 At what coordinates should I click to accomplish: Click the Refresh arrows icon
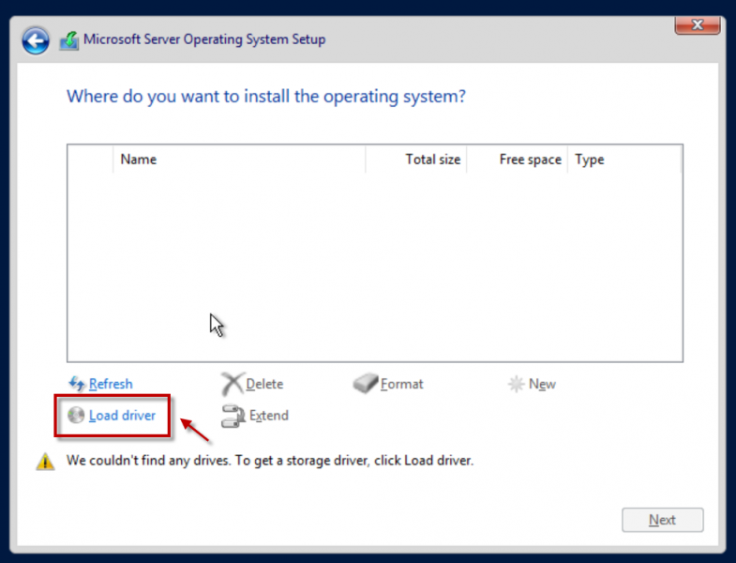click(77, 384)
